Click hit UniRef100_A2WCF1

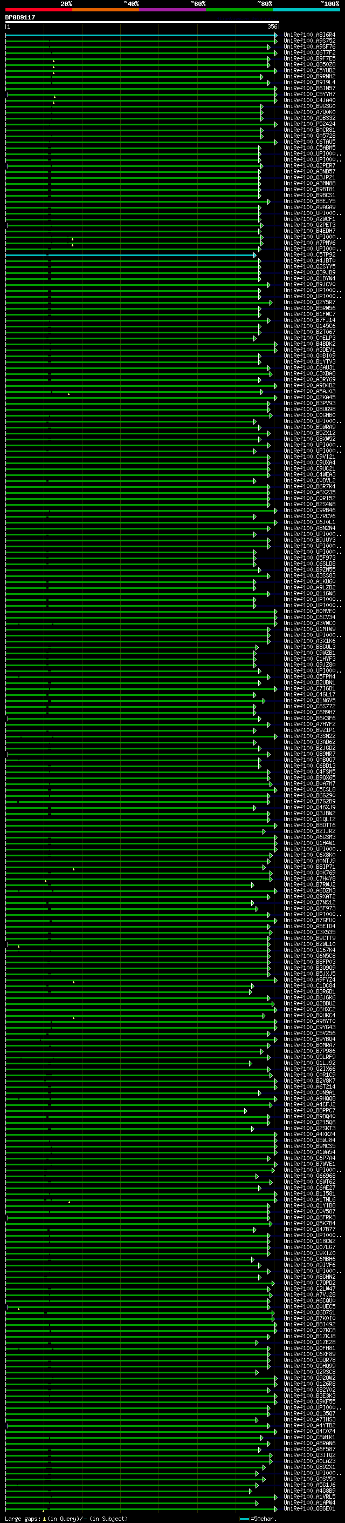click(309, 219)
